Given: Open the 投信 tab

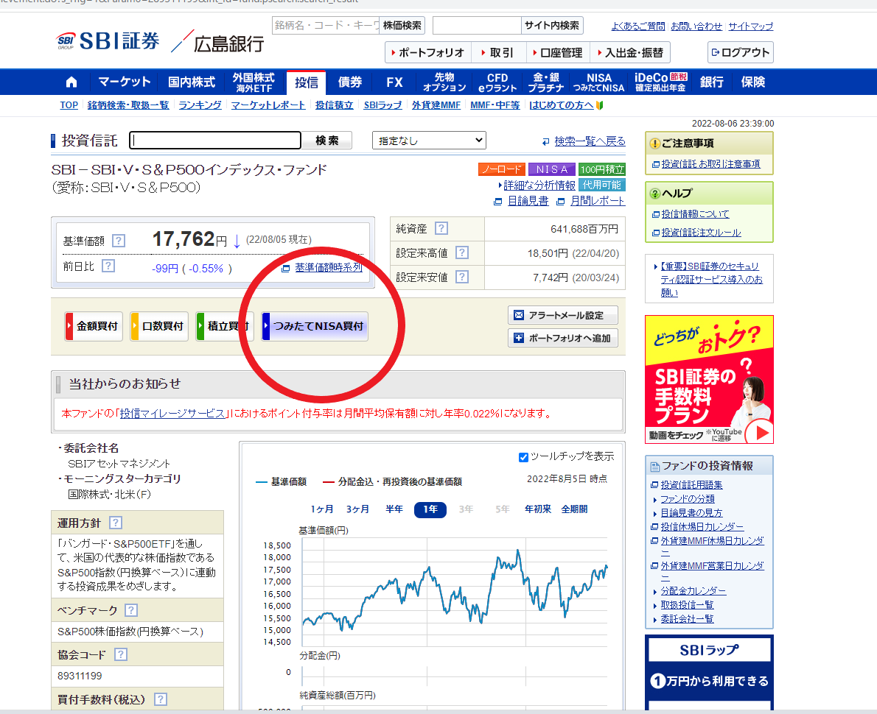Looking at the screenshot, I should pos(307,82).
